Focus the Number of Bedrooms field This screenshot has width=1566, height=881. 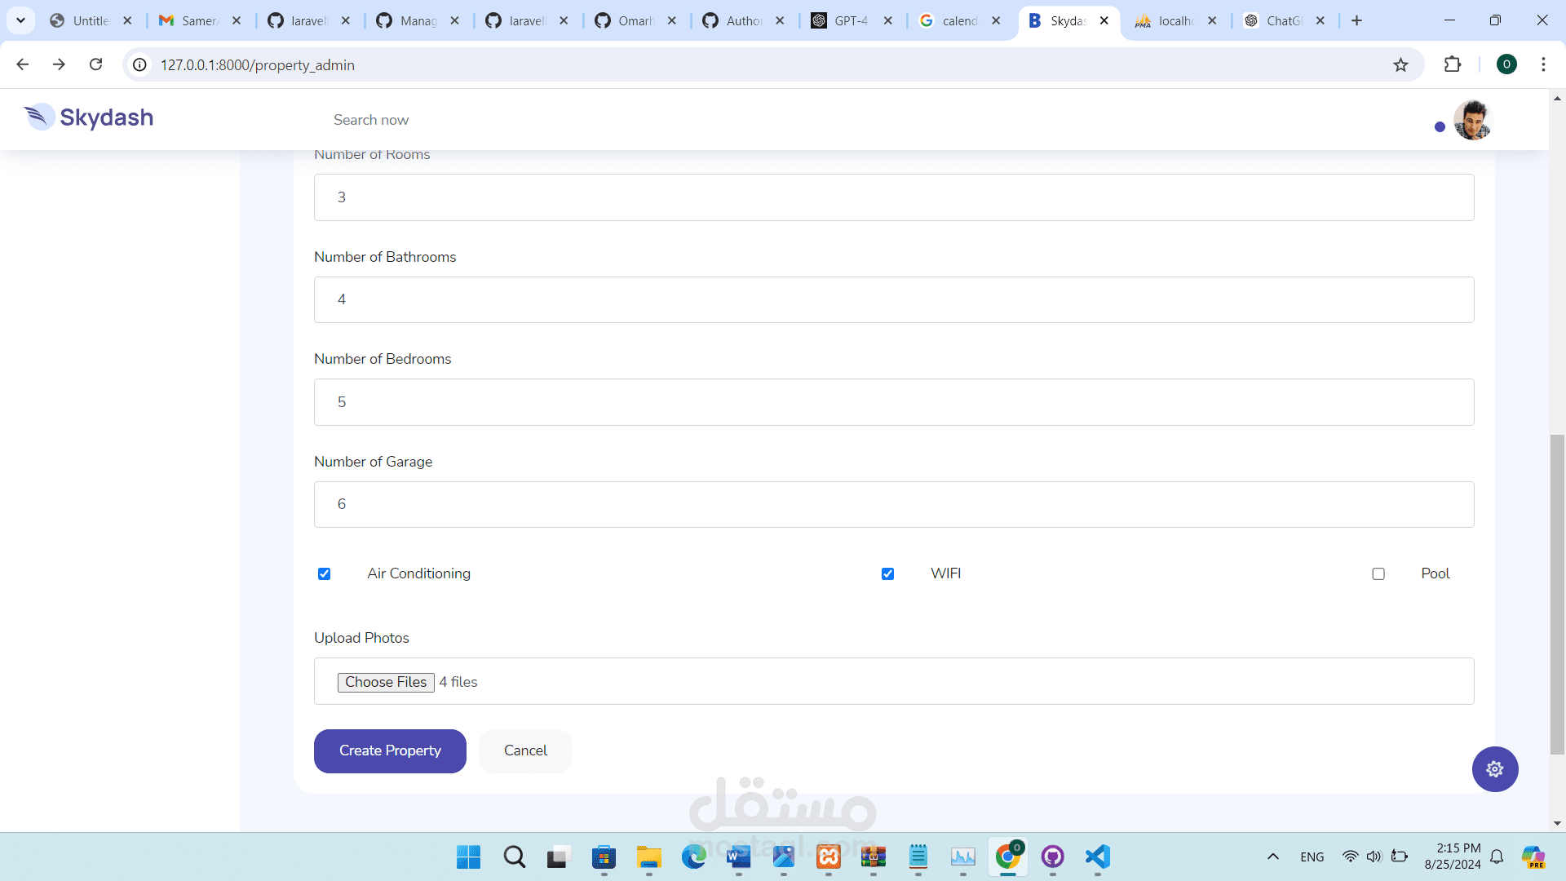894,402
